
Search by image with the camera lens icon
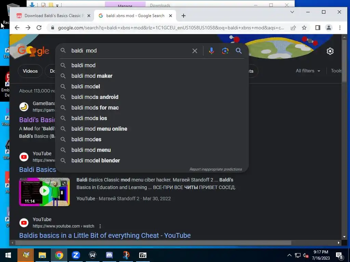pyautogui.click(x=225, y=51)
